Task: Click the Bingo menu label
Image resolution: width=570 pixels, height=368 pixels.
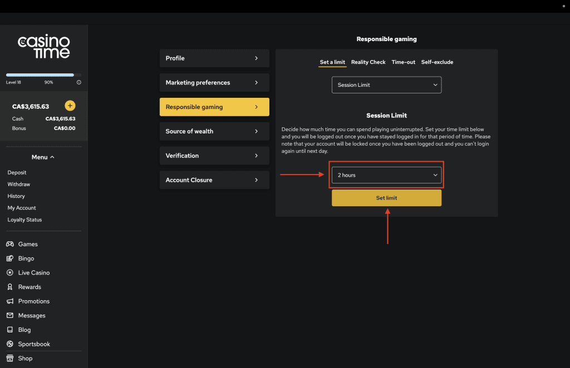Action: click(x=26, y=258)
